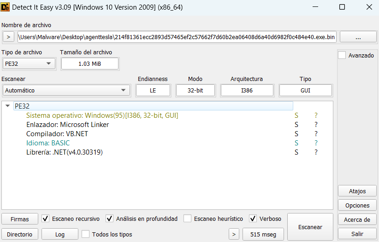The width and height of the screenshot is (379, 242).
Task: Enable the Avanzado checkbox
Action: tap(342, 55)
